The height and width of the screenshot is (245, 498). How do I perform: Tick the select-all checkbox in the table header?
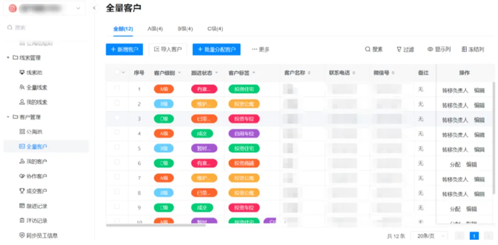117,72
